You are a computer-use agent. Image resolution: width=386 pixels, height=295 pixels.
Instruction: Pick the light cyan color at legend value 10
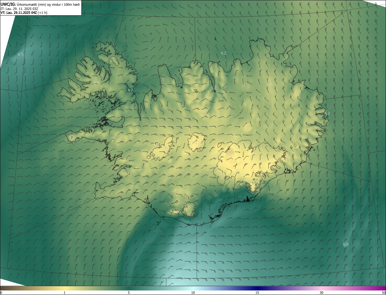coord(193,288)
